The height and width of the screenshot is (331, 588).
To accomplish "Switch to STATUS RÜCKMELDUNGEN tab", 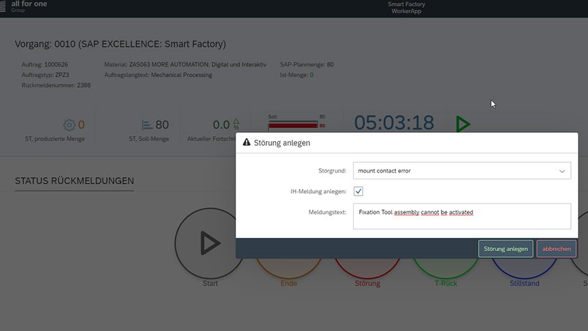I will coord(75,181).
